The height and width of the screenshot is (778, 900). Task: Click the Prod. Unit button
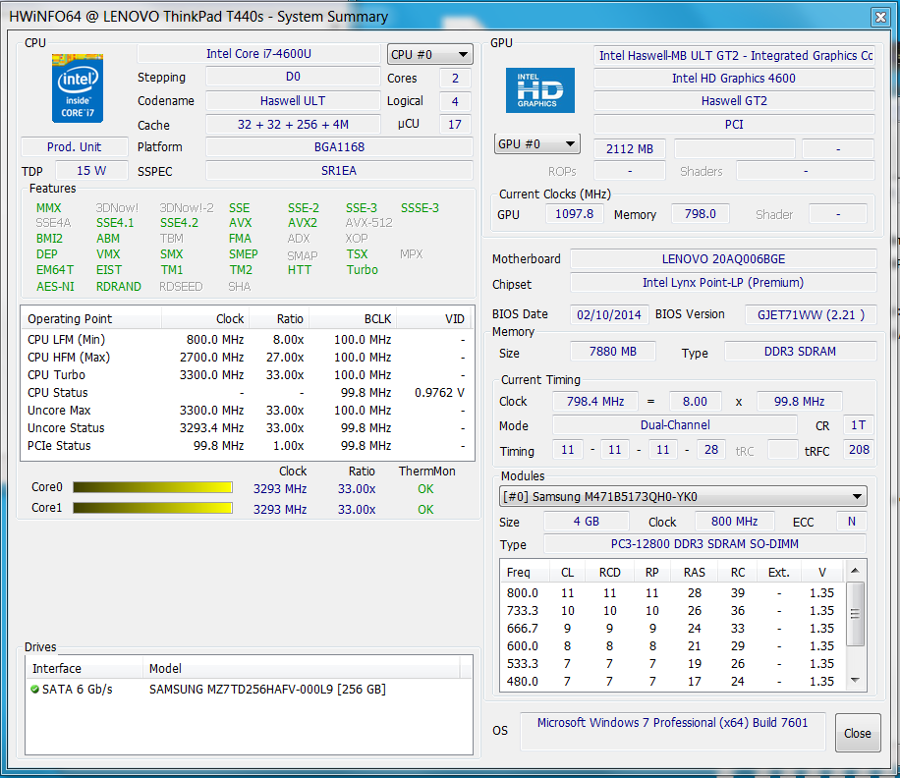point(74,147)
